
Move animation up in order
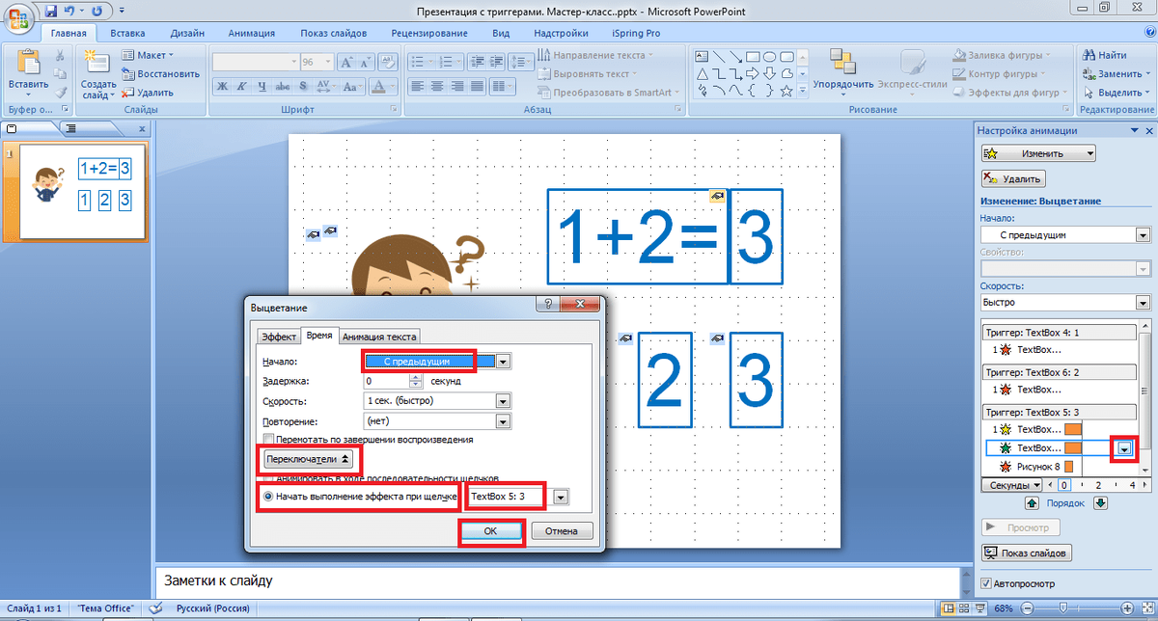(x=1032, y=502)
